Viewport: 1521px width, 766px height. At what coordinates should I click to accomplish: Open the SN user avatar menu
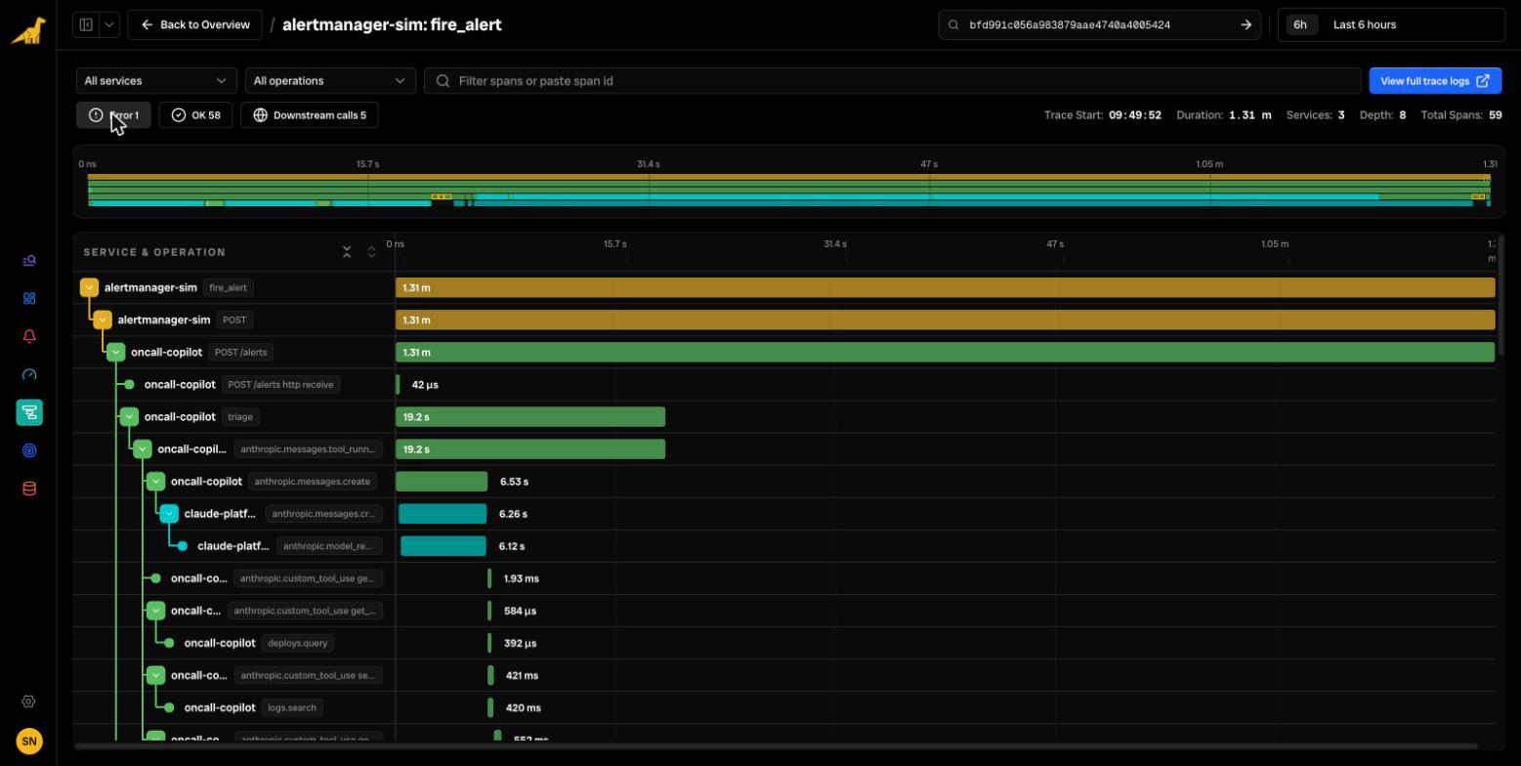[x=29, y=741]
